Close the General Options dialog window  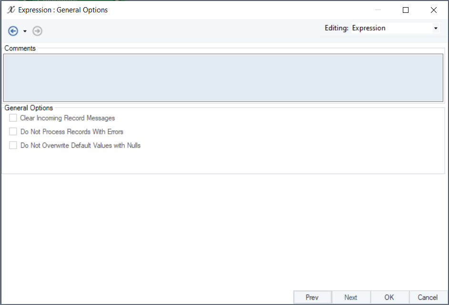pos(434,10)
